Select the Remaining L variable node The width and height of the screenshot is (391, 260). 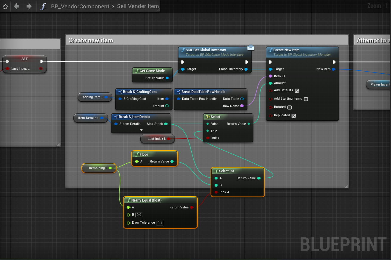(x=98, y=168)
